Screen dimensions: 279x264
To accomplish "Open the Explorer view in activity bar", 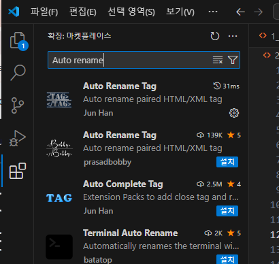I will 18,41.
